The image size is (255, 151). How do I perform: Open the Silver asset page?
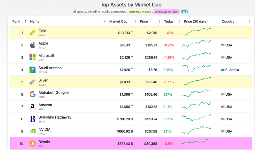pos(43,80)
